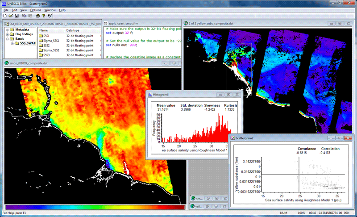Click 'set output 32 f;' code line
The height and width of the screenshot is (217, 357).
[x=119, y=33]
